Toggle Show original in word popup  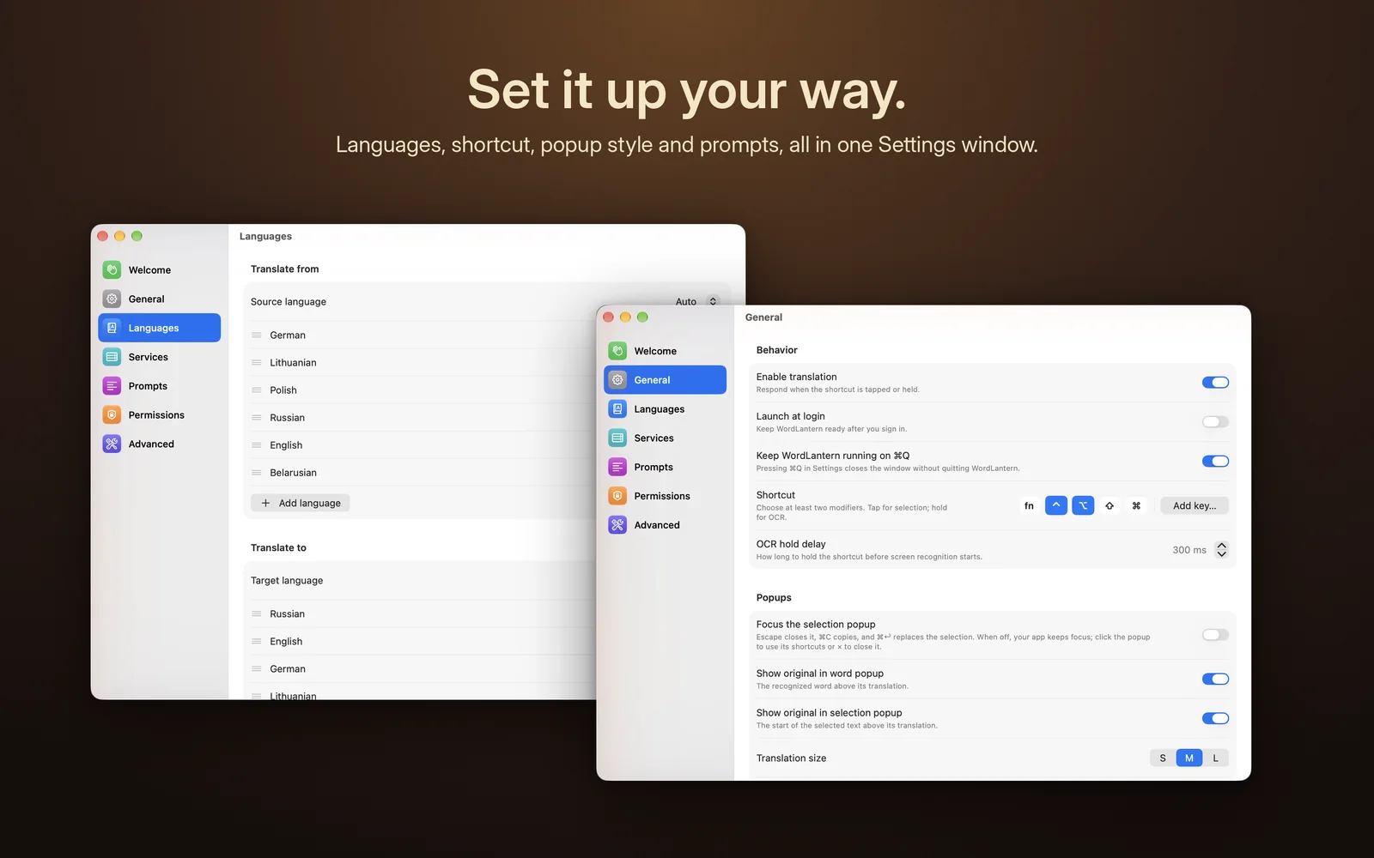click(x=1215, y=680)
